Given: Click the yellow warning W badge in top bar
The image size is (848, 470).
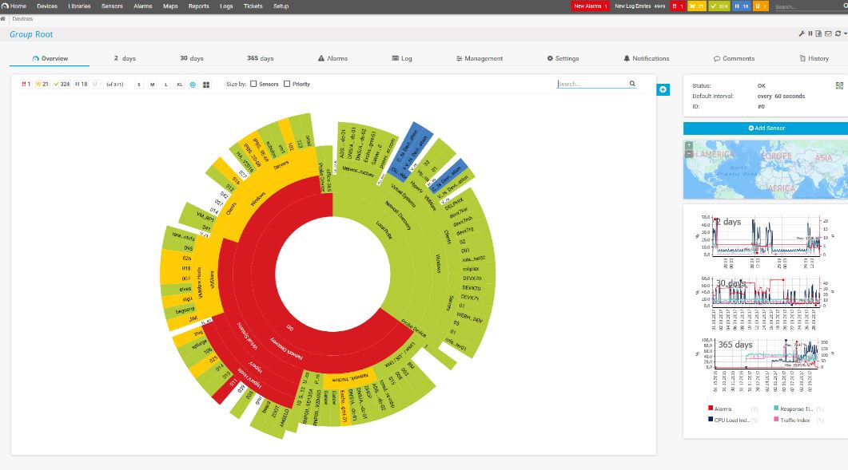Looking at the screenshot, I should [697, 6].
